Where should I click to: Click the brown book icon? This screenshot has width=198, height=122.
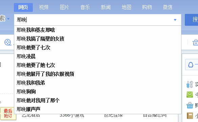coord(190,116)
